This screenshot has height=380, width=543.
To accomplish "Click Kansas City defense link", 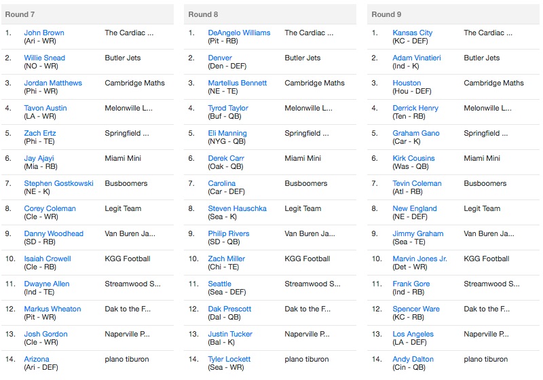I will pyautogui.click(x=413, y=33).
